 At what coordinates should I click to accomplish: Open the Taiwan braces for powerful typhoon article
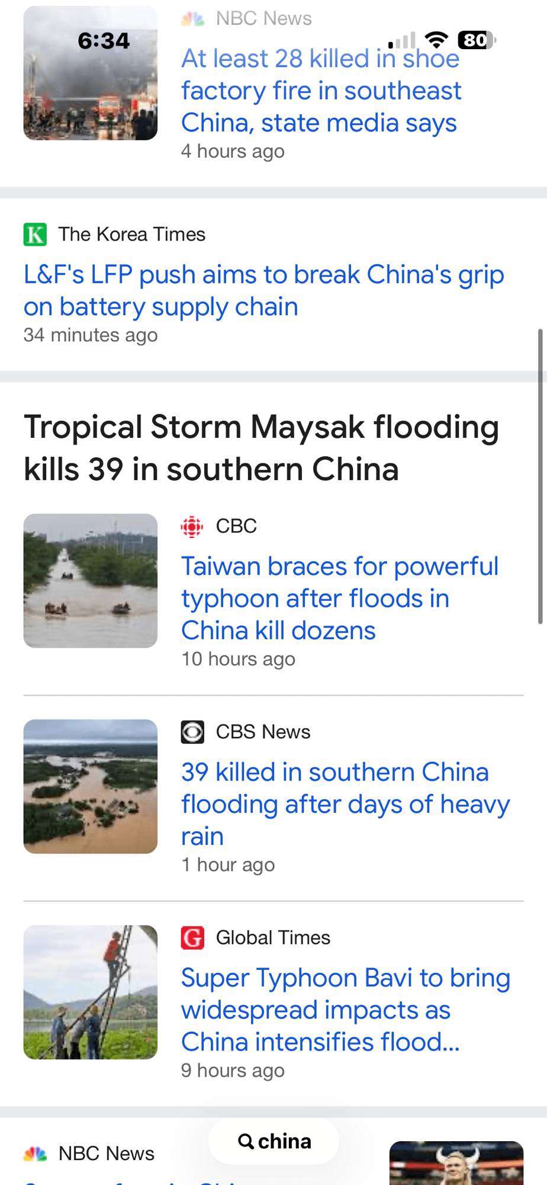click(x=340, y=598)
